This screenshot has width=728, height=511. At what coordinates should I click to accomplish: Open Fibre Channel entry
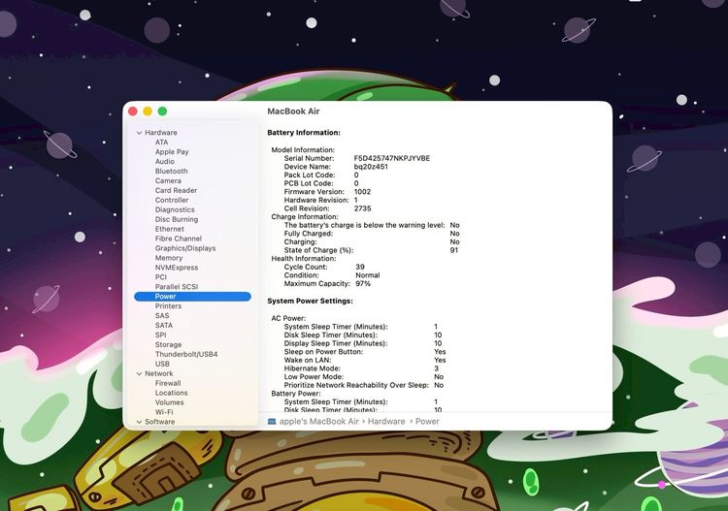click(179, 239)
